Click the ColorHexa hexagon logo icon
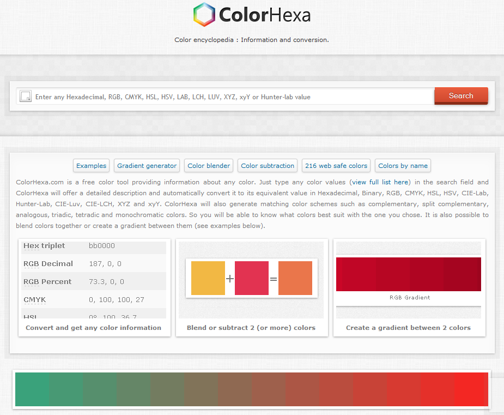 (204, 15)
